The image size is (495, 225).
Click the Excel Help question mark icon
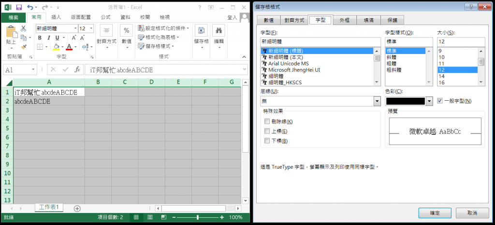coord(200,7)
